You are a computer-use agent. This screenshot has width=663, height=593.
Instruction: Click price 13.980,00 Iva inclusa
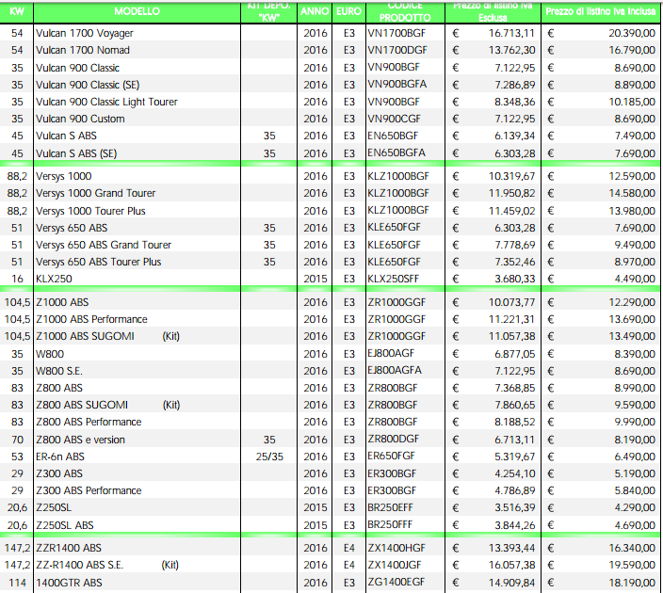pos(632,211)
